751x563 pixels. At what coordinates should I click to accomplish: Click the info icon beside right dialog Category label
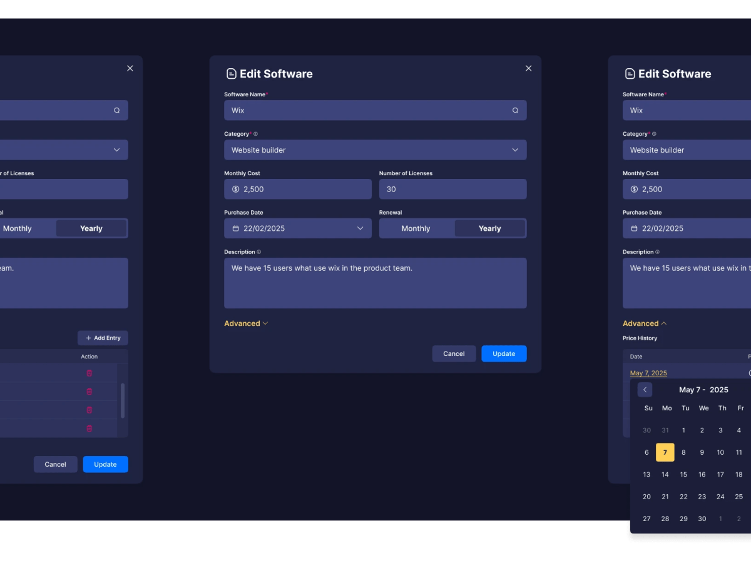pos(654,134)
